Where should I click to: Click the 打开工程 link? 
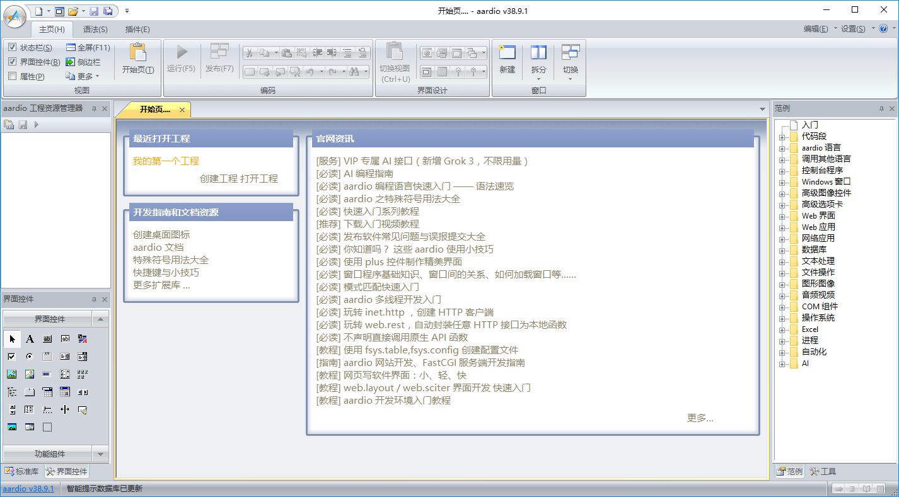click(259, 178)
